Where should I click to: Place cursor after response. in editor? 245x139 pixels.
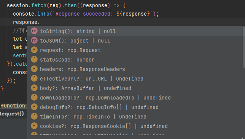click(x=40, y=22)
